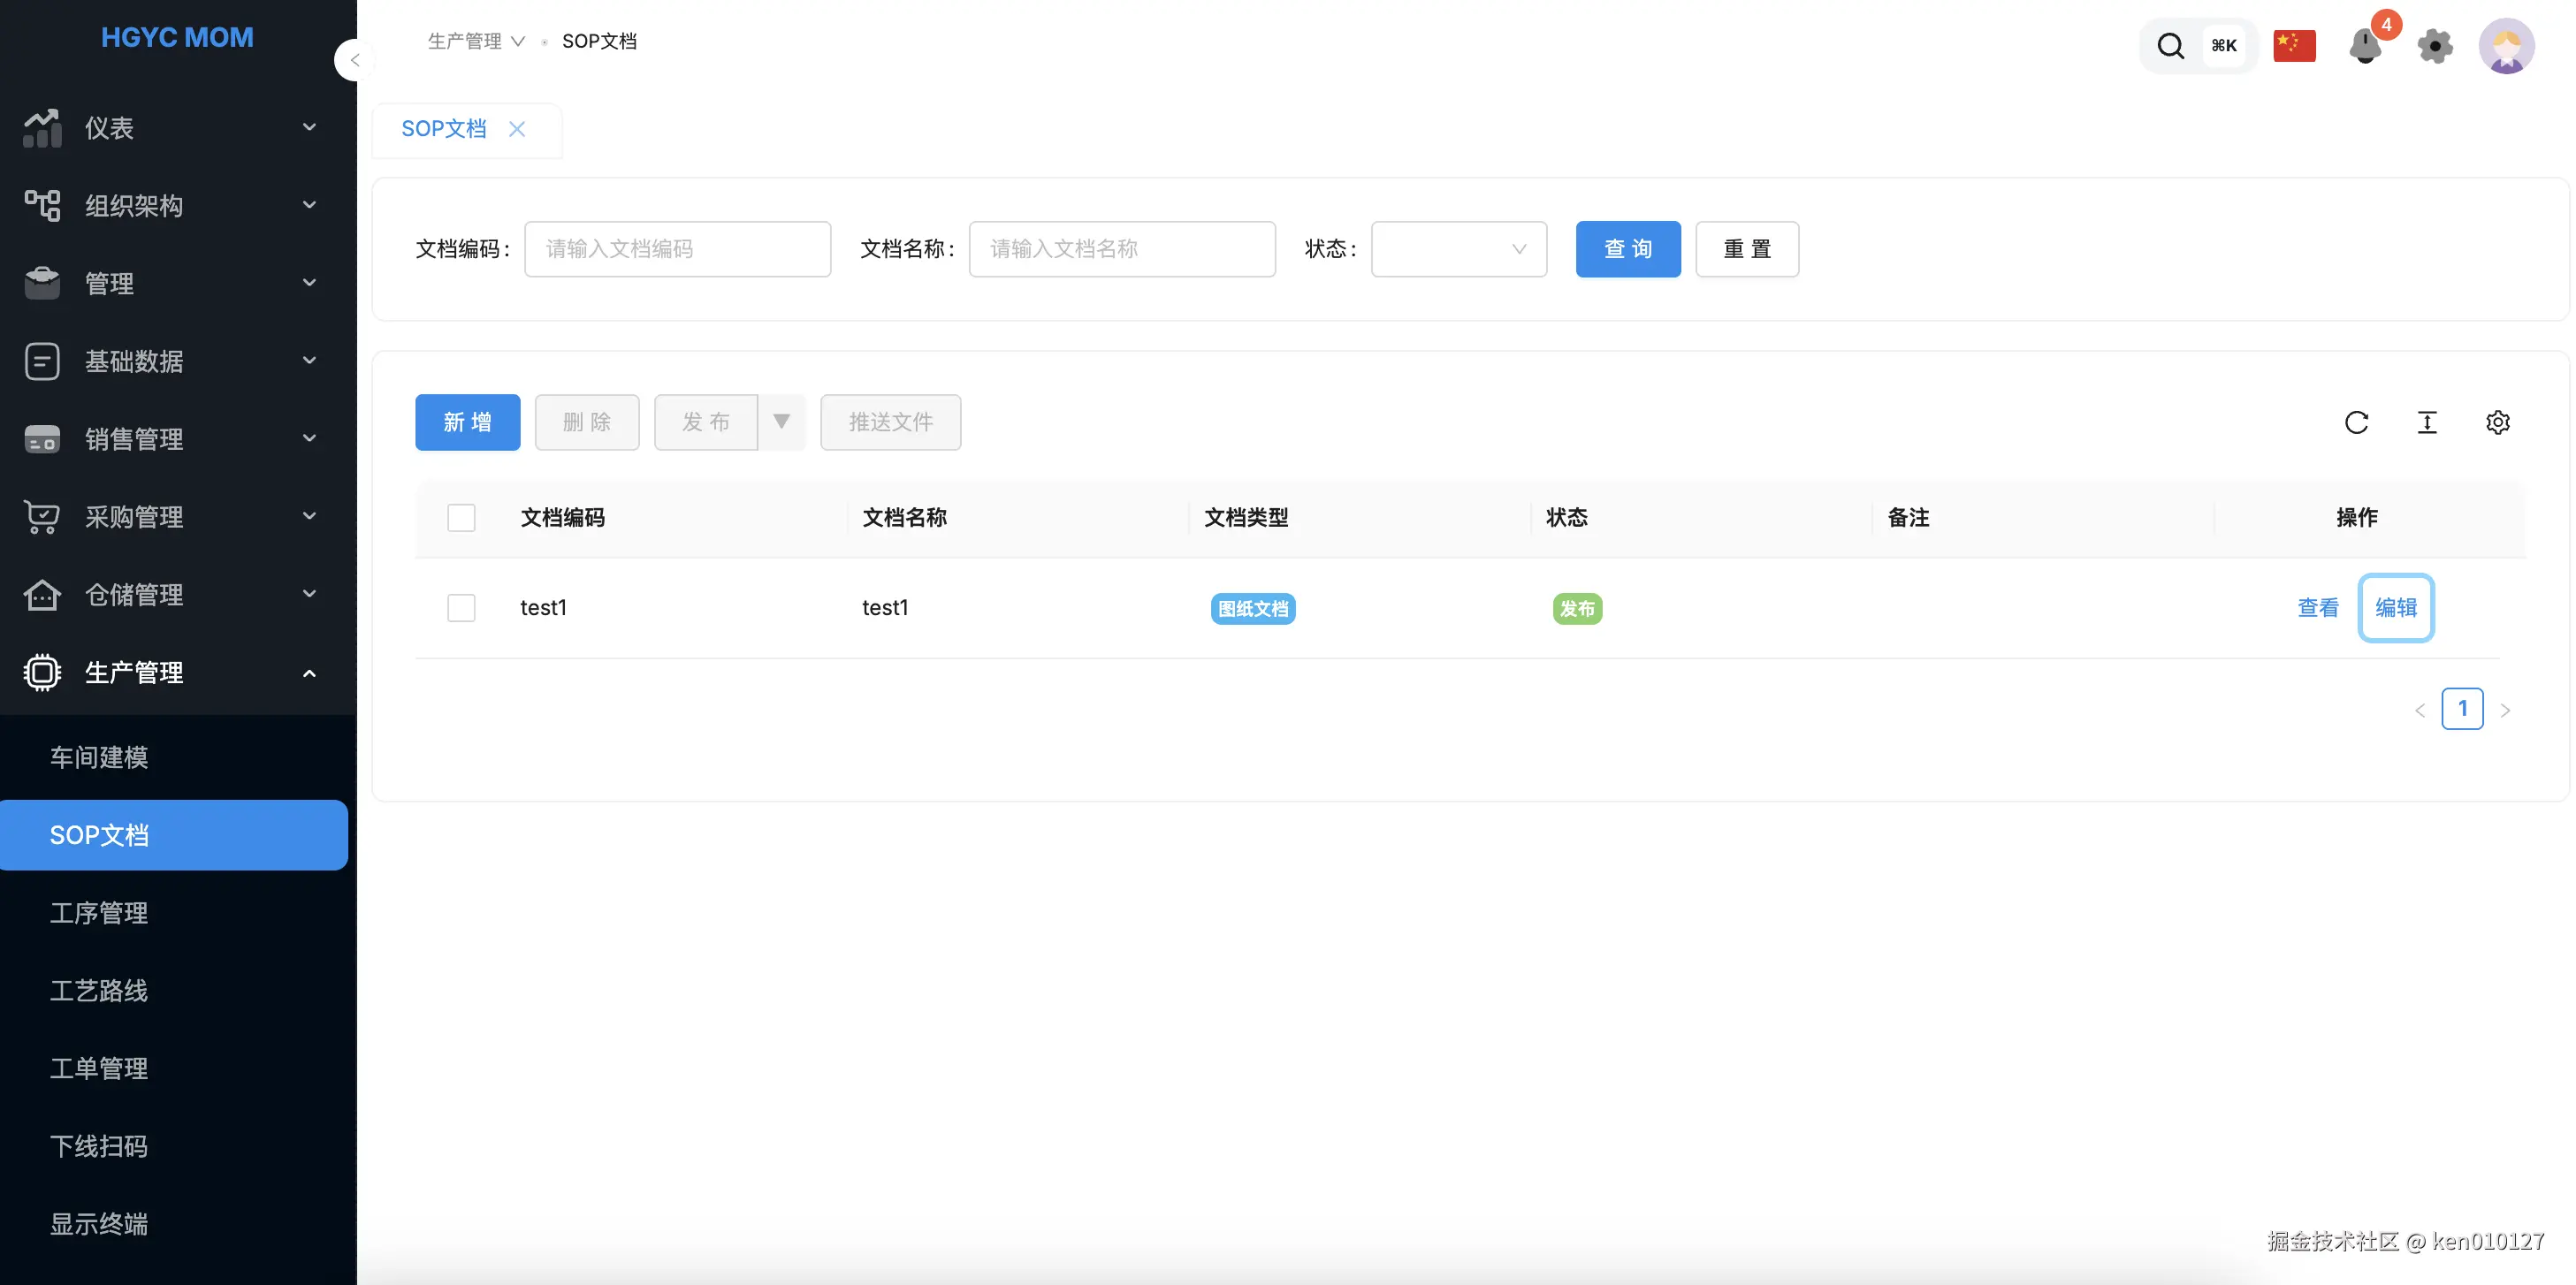Check the test1 row checkbox
Image resolution: width=2576 pixels, height=1285 pixels.
461,608
